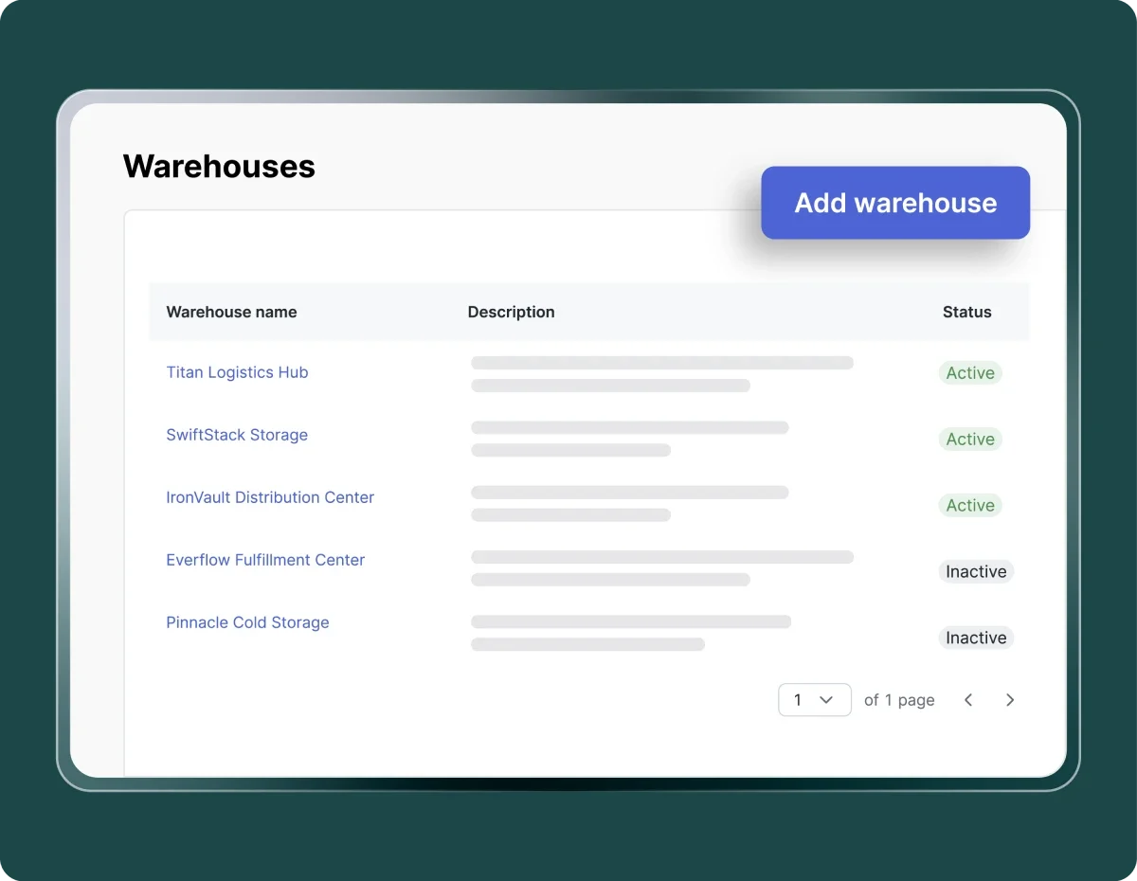The image size is (1137, 881).
Task: Open Everflow Fulfillment Center details
Action: tap(265, 560)
